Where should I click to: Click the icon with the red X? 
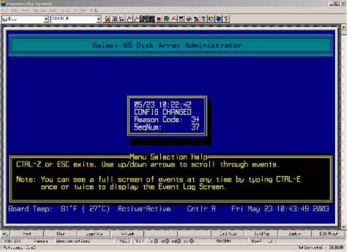pyautogui.click(x=196, y=19)
